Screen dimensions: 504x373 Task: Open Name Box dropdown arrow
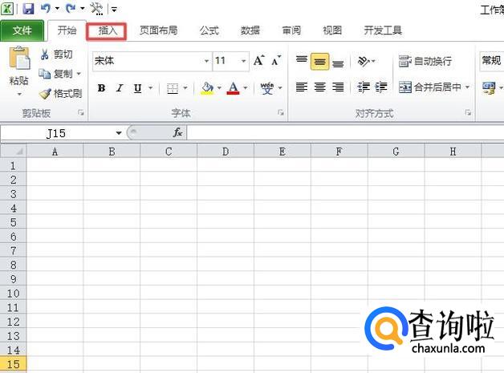click(119, 132)
